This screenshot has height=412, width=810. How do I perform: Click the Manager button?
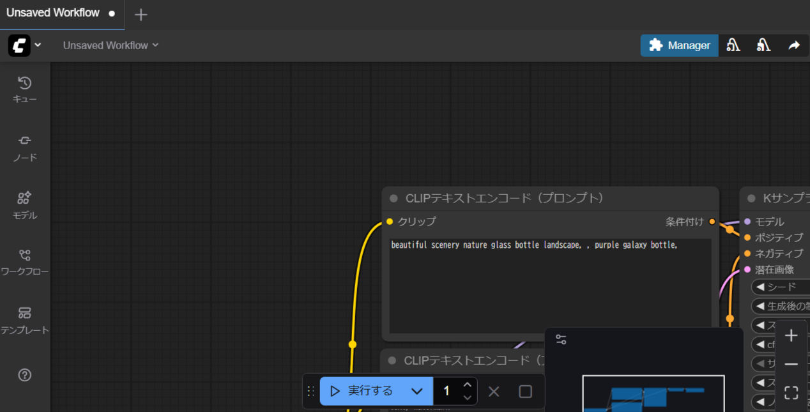coord(680,45)
